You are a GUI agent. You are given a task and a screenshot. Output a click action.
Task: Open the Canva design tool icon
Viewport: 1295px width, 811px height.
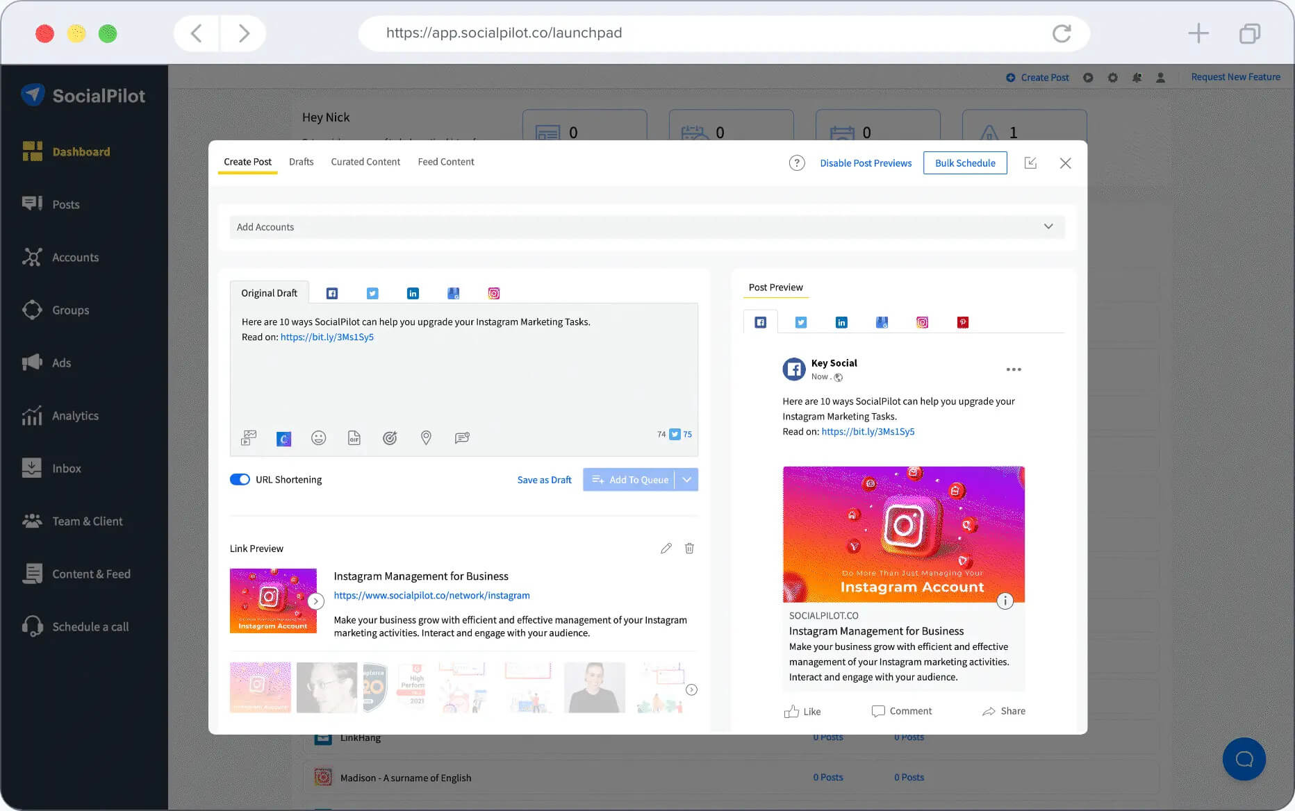pyautogui.click(x=283, y=438)
